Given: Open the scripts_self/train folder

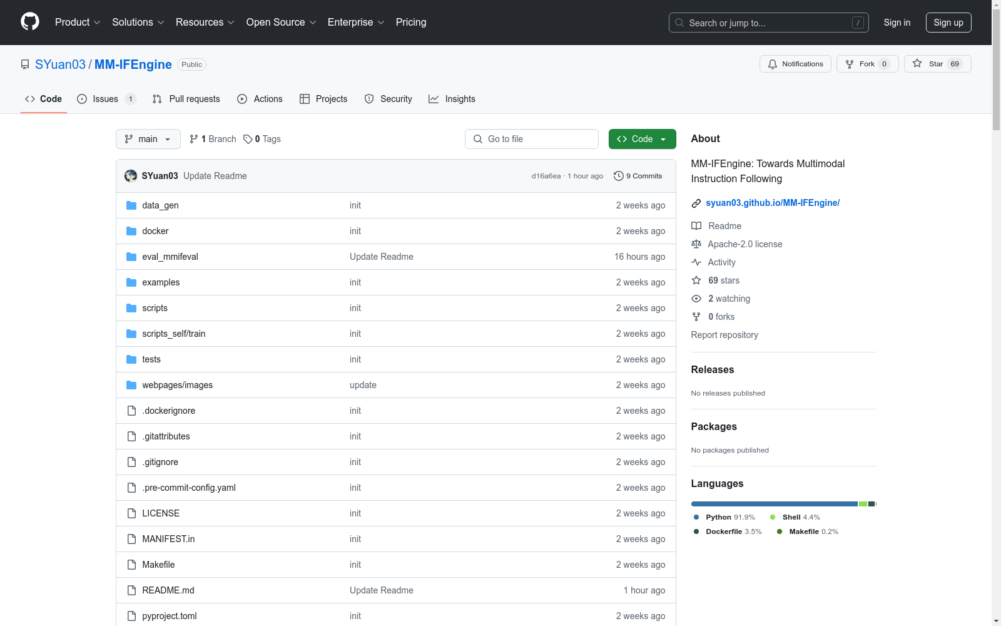Looking at the screenshot, I should point(174,334).
